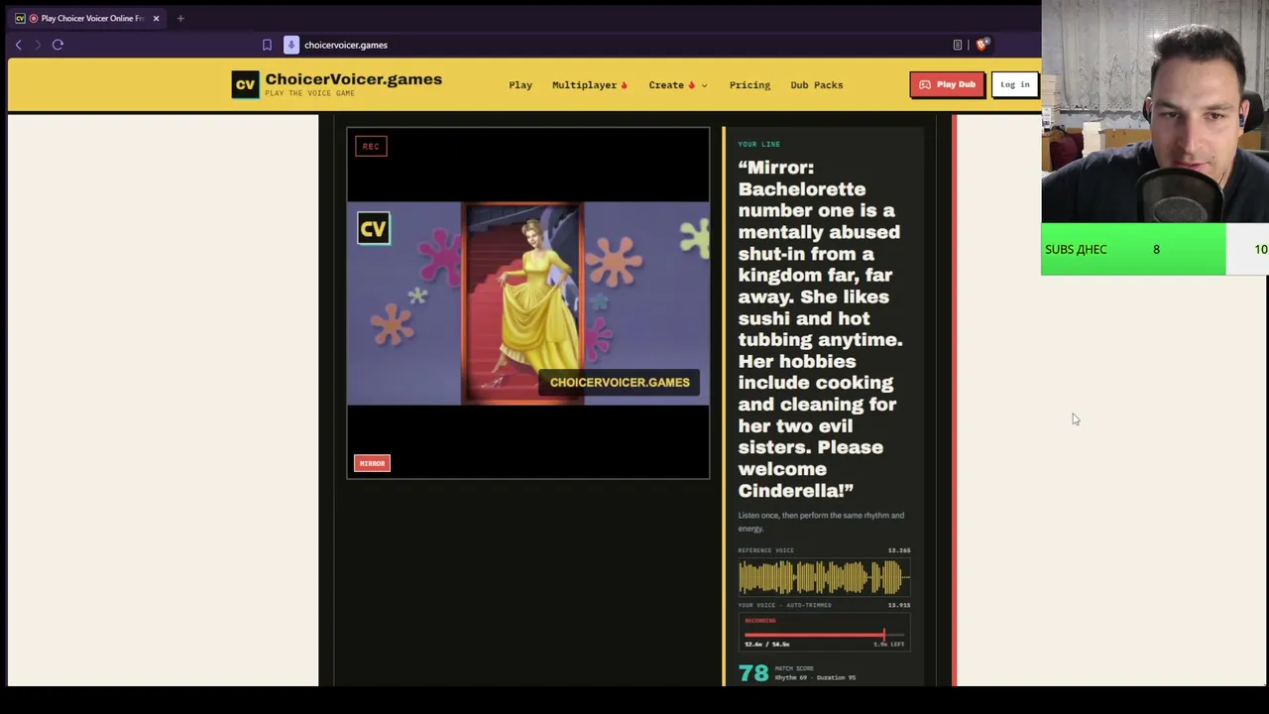Viewport: 1269px width, 714px height.
Task: Click the MATCH SCORE label
Action: point(794,668)
